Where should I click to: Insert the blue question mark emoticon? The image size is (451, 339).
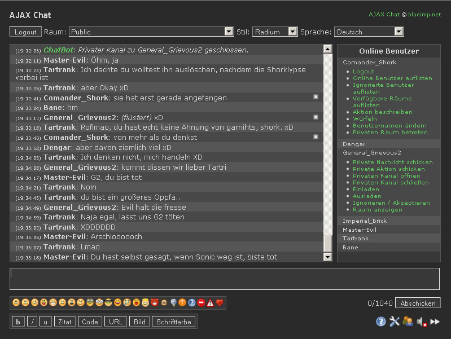pyautogui.click(x=192, y=302)
